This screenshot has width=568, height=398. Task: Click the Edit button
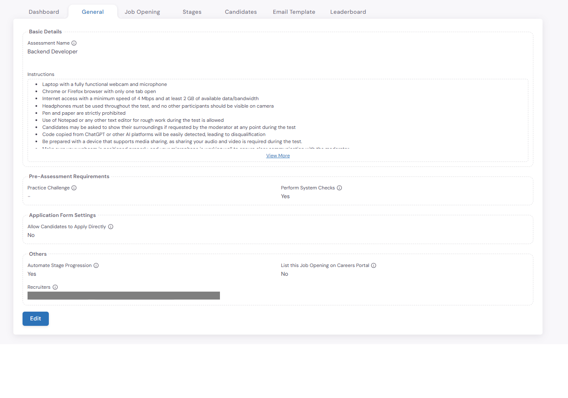[x=35, y=319]
